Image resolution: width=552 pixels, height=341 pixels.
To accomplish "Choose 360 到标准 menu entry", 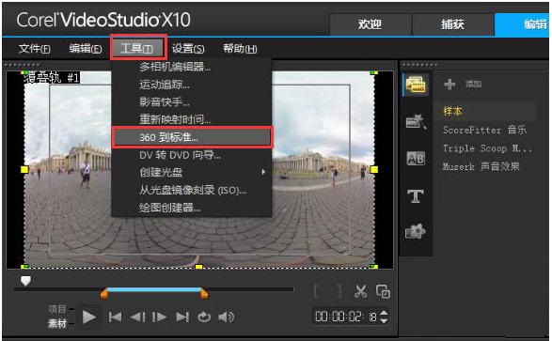I will (x=192, y=137).
